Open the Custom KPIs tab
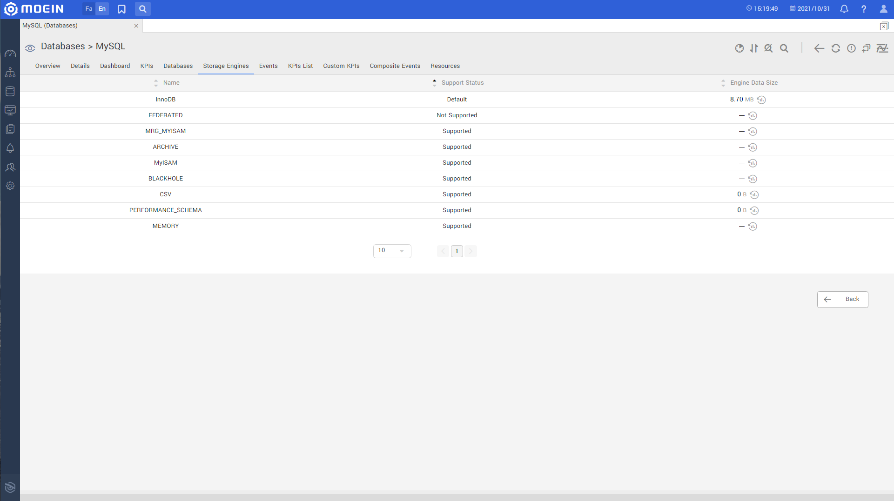894x501 pixels. pyautogui.click(x=341, y=66)
